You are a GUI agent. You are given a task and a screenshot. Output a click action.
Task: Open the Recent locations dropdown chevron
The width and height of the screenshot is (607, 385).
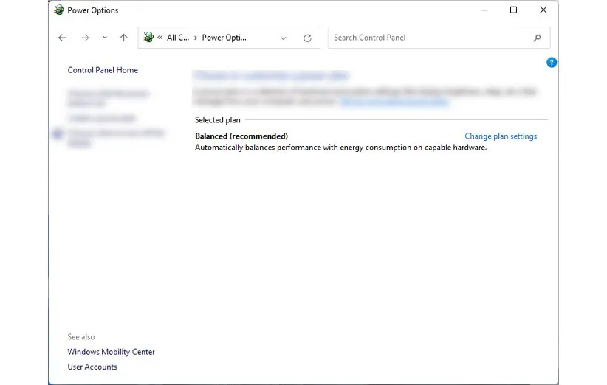pyautogui.click(x=105, y=38)
